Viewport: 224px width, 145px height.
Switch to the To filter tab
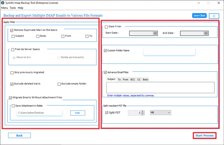[119, 79]
